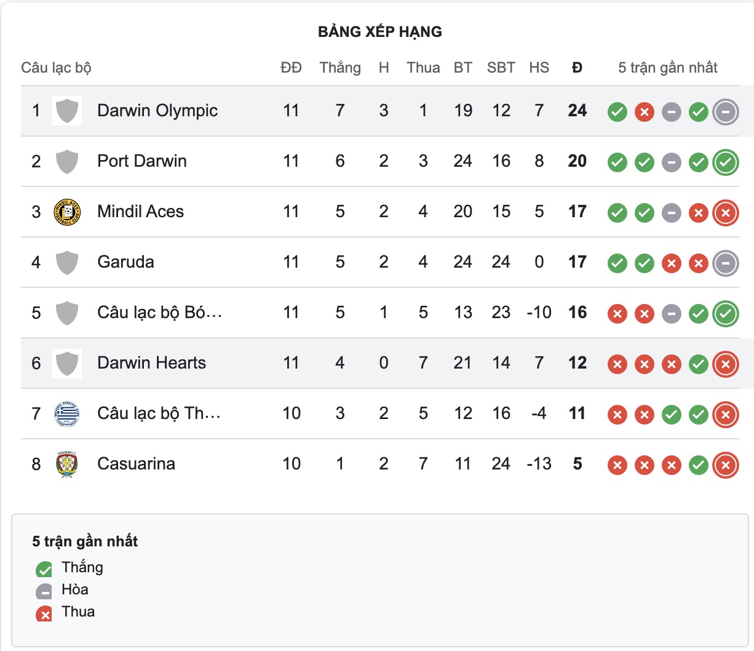Click Darwin Olympic's latest draw result icon
Viewport: 754px width, 651px height.
pos(726,112)
